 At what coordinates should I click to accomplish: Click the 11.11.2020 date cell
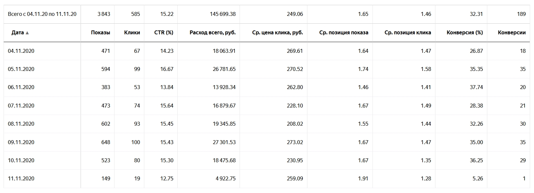click(x=21, y=178)
